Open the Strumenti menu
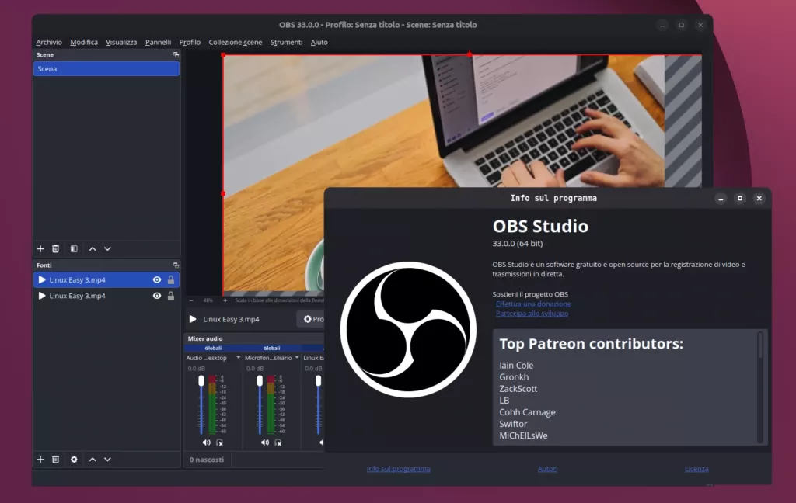The width and height of the screenshot is (796, 503). [286, 42]
